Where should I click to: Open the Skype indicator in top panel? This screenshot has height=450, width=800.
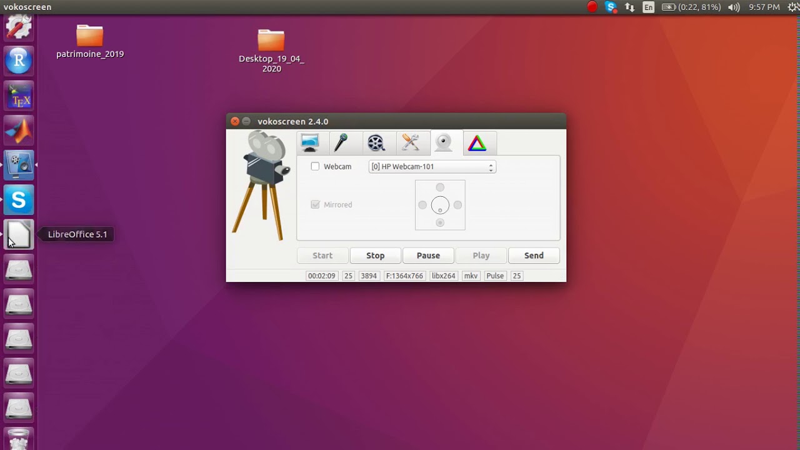tap(611, 7)
